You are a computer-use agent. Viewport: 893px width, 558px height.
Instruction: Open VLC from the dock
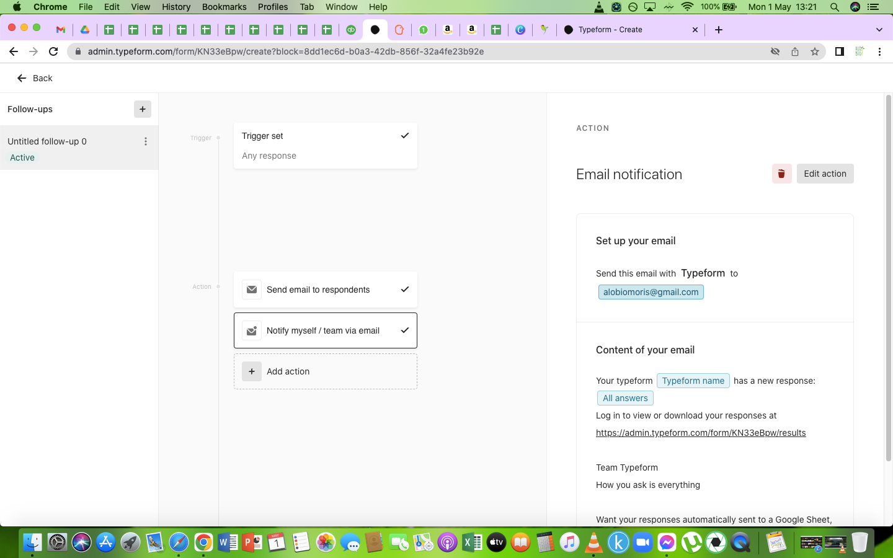click(594, 542)
